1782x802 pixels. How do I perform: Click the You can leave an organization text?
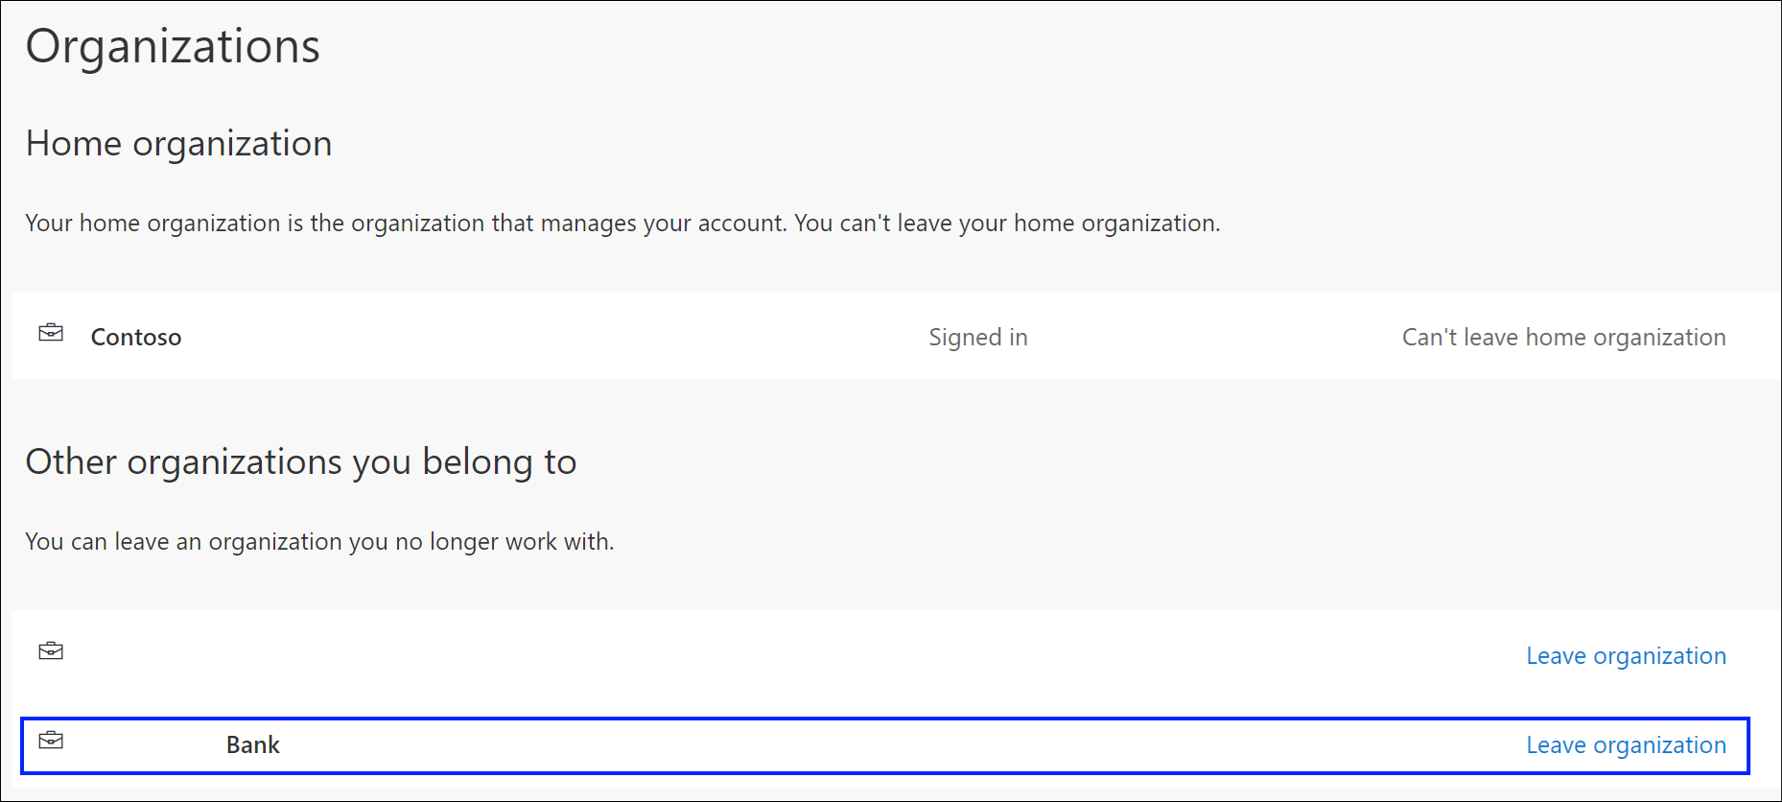point(318,542)
